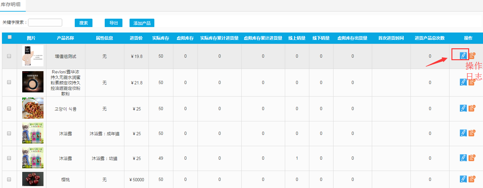Click the blue edit icon for 增值组测试

click(x=463, y=55)
